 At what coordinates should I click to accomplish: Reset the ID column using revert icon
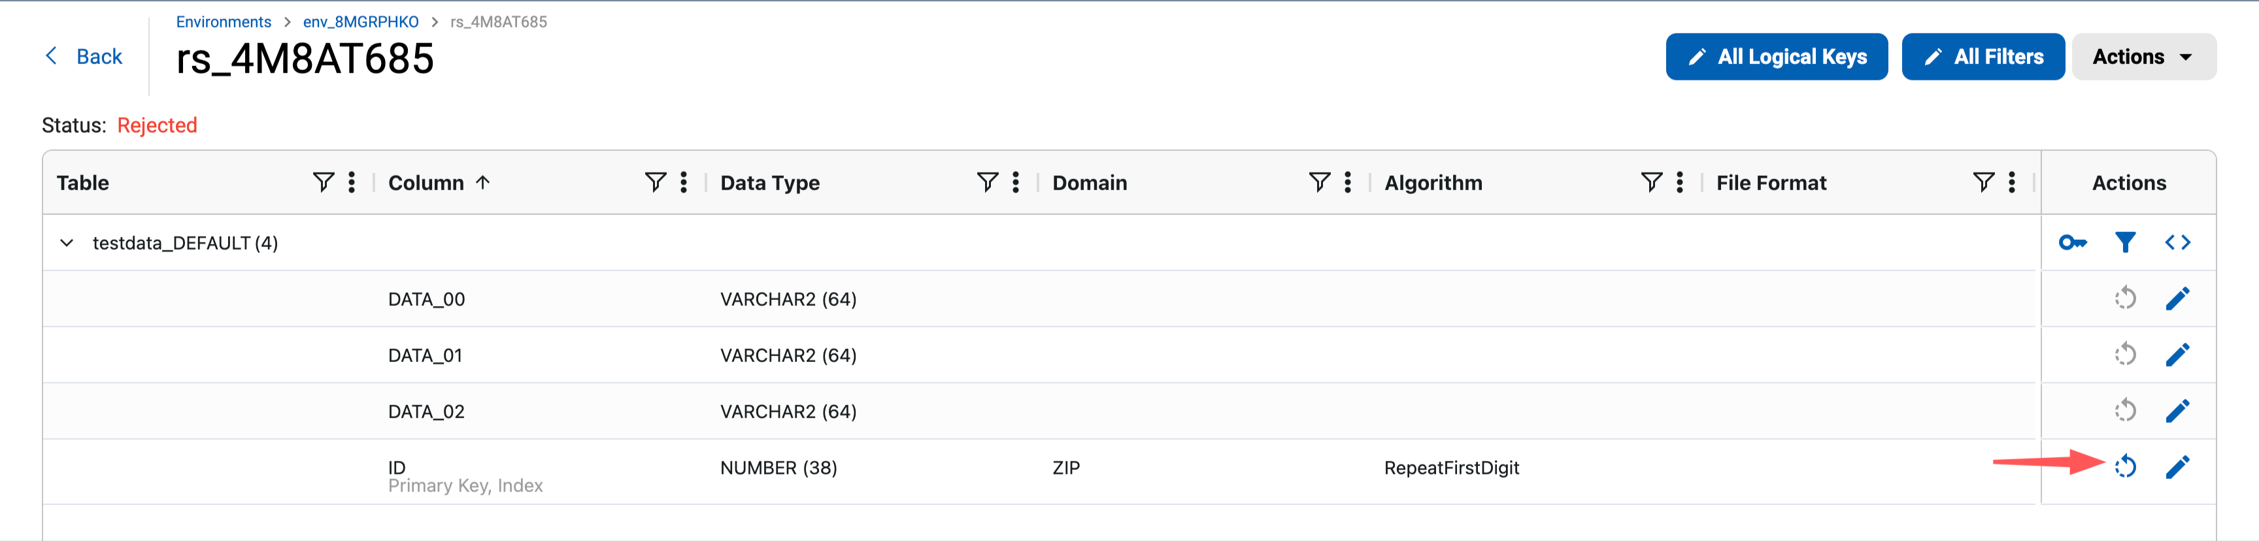2125,467
